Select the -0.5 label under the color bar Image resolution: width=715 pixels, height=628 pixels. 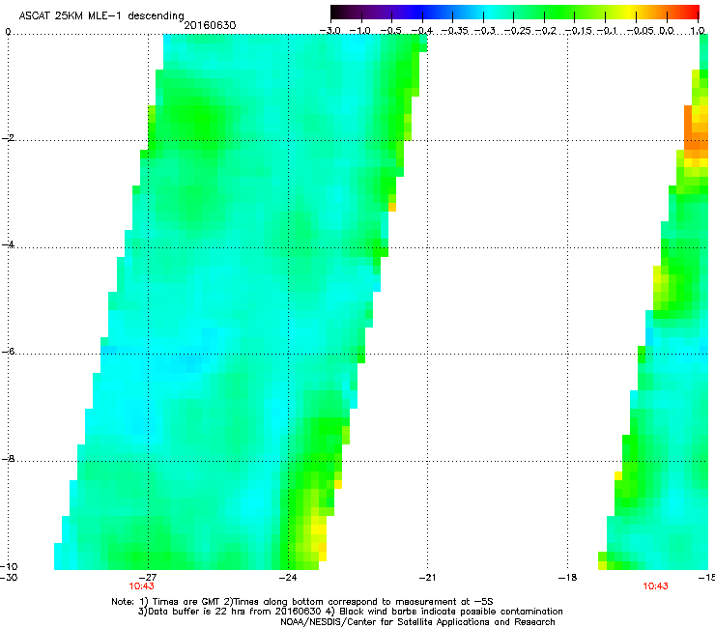click(390, 31)
